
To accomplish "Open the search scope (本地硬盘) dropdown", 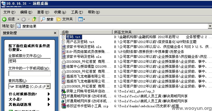I will pos(48,86).
